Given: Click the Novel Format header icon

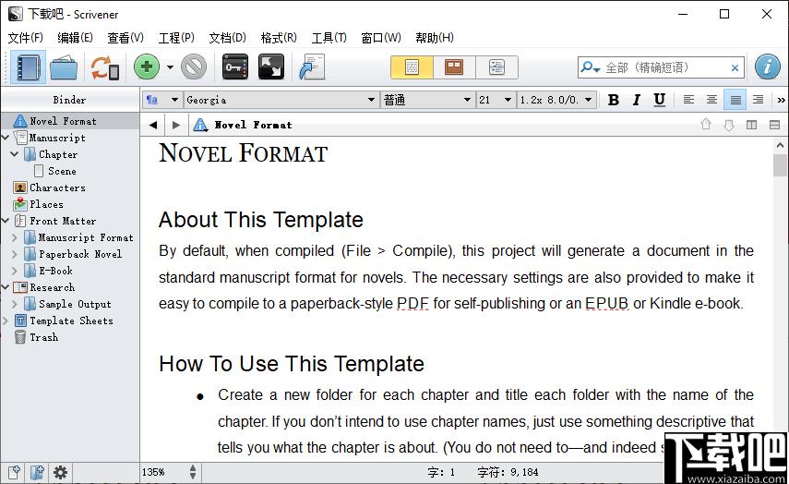Looking at the screenshot, I should (x=200, y=125).
